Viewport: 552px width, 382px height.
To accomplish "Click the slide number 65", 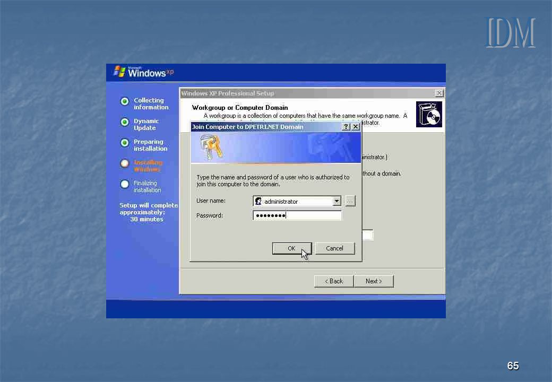I will [513, 366].
